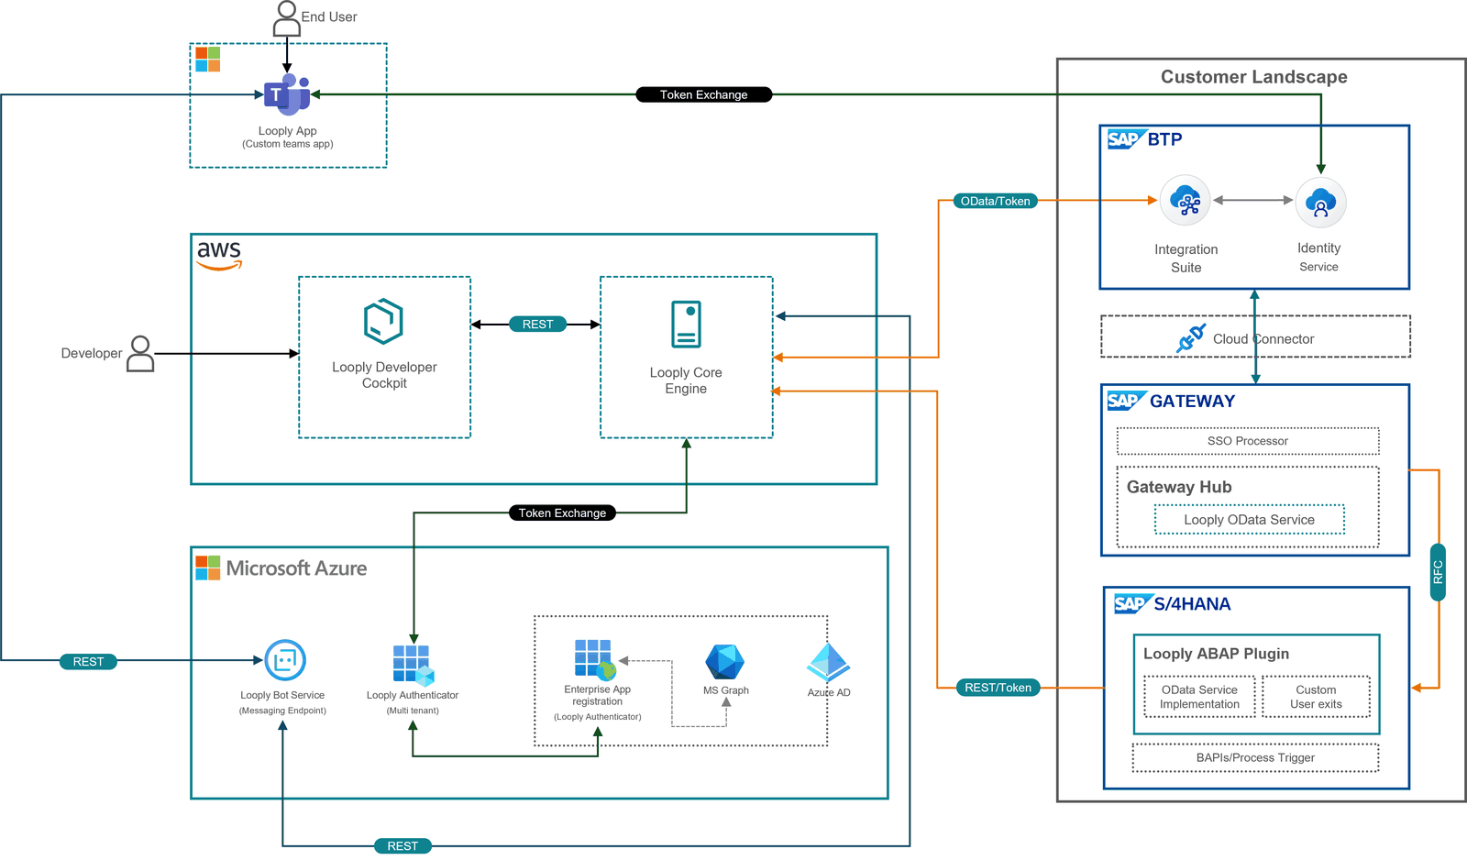Select the Microsoft Teams Looply App icon
This screenshot has height=860, width=1467.
click(x=288, y=95)
